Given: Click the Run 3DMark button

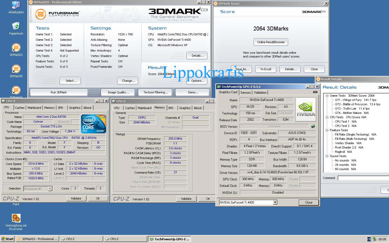Looking at the screenshot, I should (x=59, y=92).
